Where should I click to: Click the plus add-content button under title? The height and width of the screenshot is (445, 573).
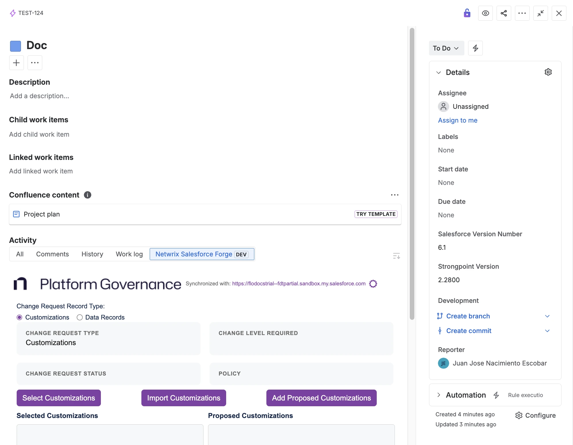click(x=16, y=63)
